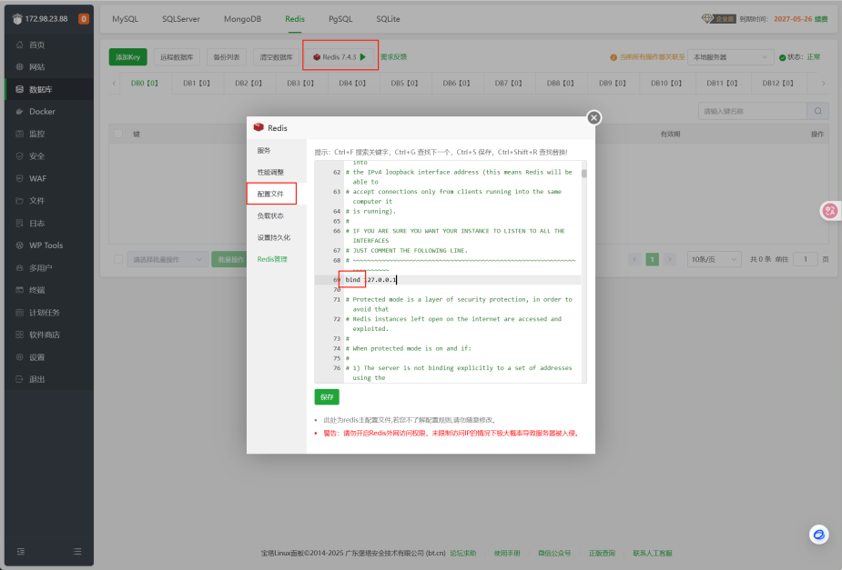Click the pink translate floating icon
842x570 pixels.
tap(830, 211)
